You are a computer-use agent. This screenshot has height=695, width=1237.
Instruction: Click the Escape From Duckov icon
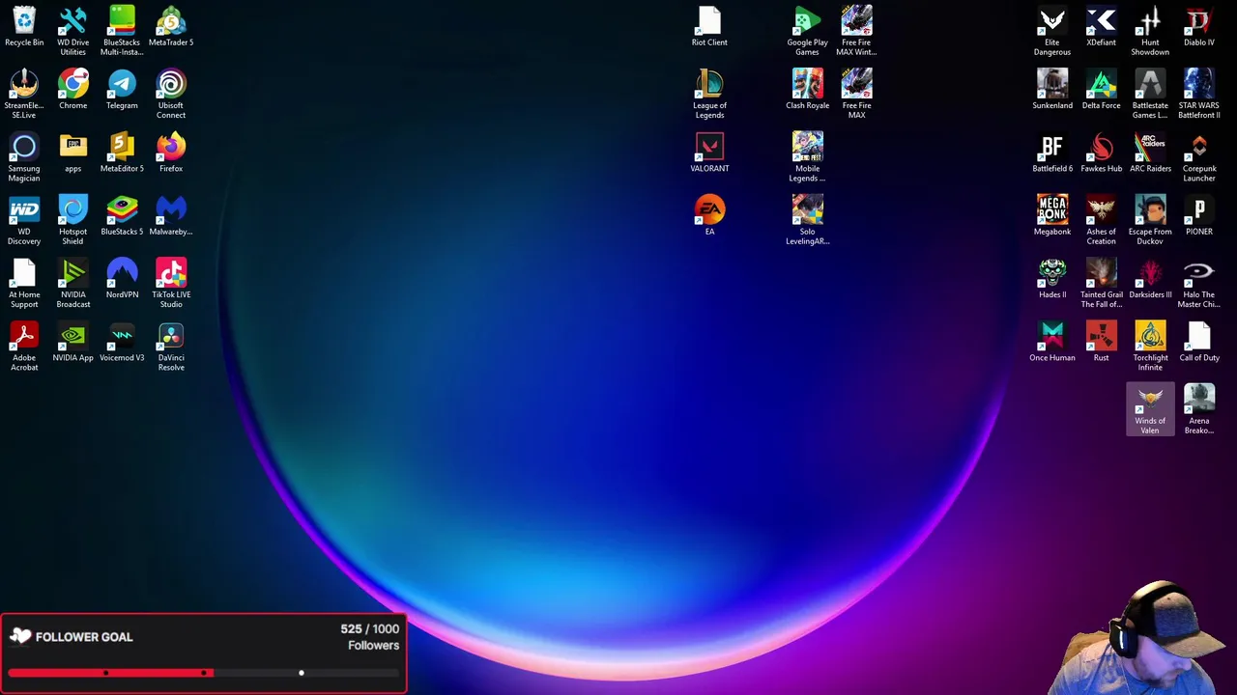[1150, 209]
